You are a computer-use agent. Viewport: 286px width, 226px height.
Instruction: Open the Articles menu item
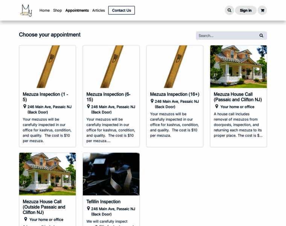99,11
